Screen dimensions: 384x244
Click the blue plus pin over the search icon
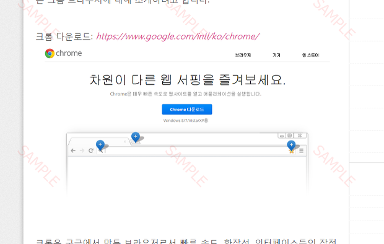[100, 145]
